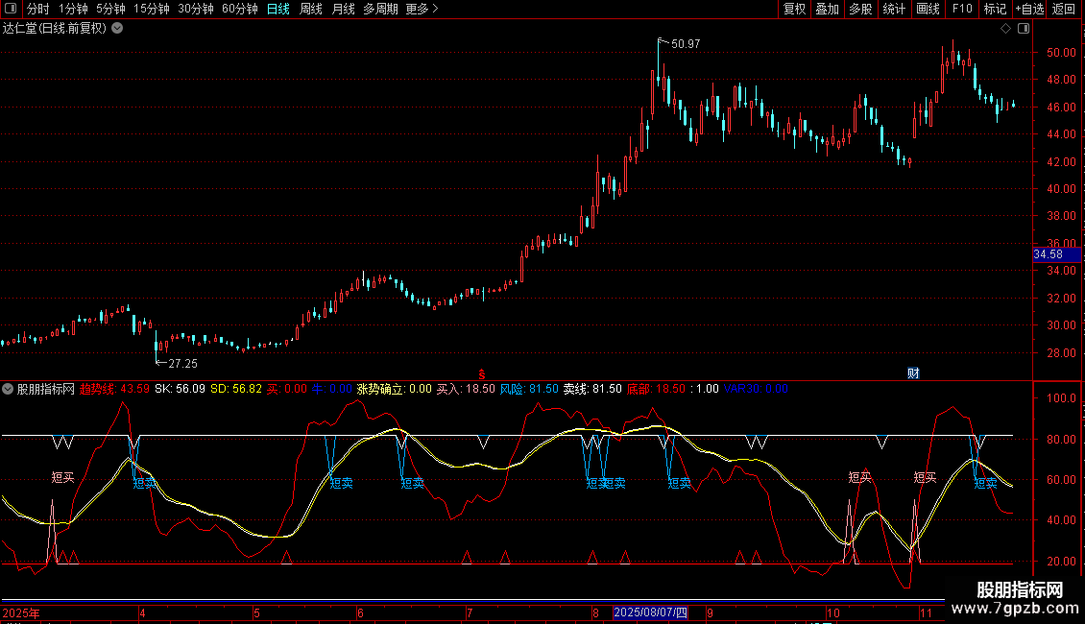The image size is (1085, 624).
Task: Click the 50.97 high price label
Action: tap(686, 44)
